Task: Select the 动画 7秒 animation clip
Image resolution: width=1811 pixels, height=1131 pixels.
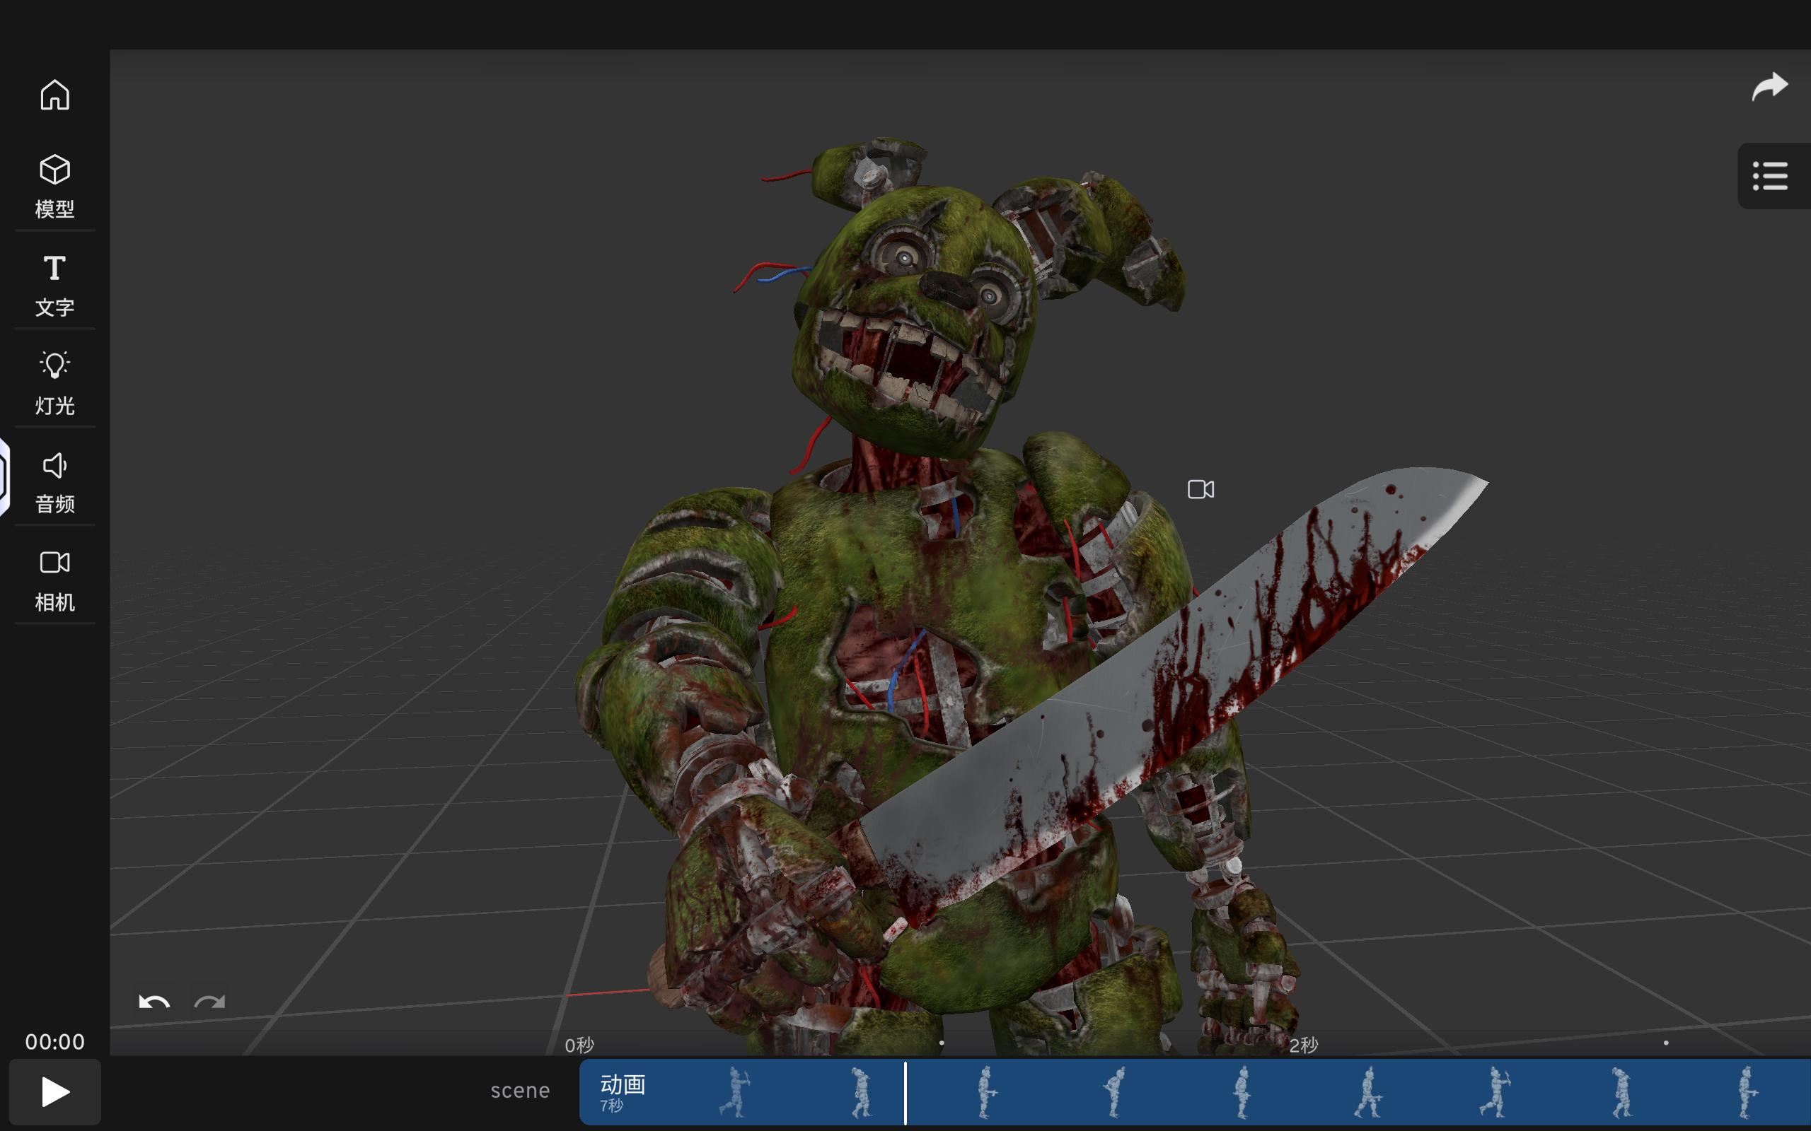Action: tap(1195, 1092)
